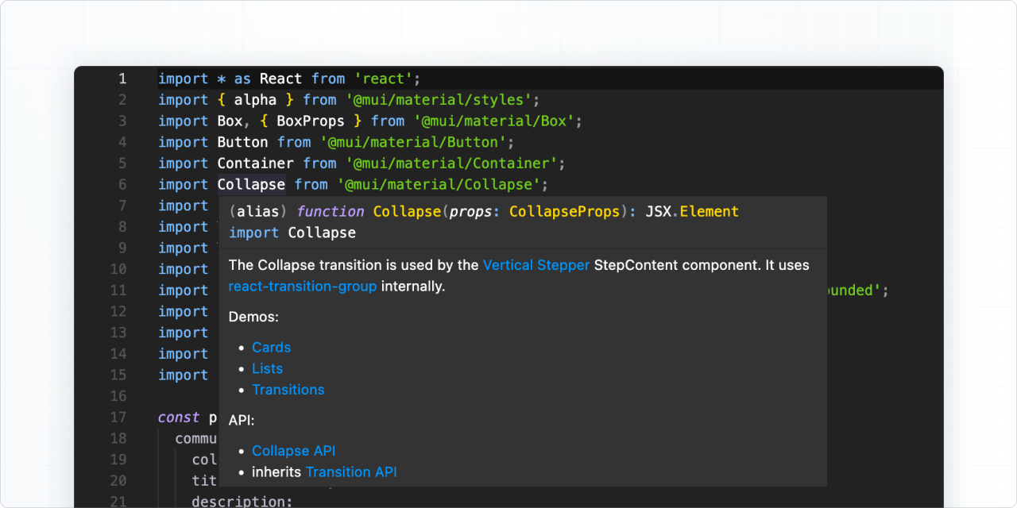The width and height of the screenshot is (1017, 508).
Task: Click the 'react' module string on line 1
Action: tap(385, 79)
